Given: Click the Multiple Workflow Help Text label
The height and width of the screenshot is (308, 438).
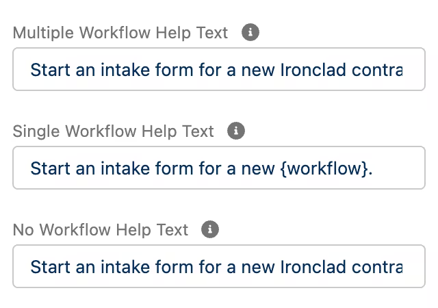Looking at the screenshot, I should 120,33.
